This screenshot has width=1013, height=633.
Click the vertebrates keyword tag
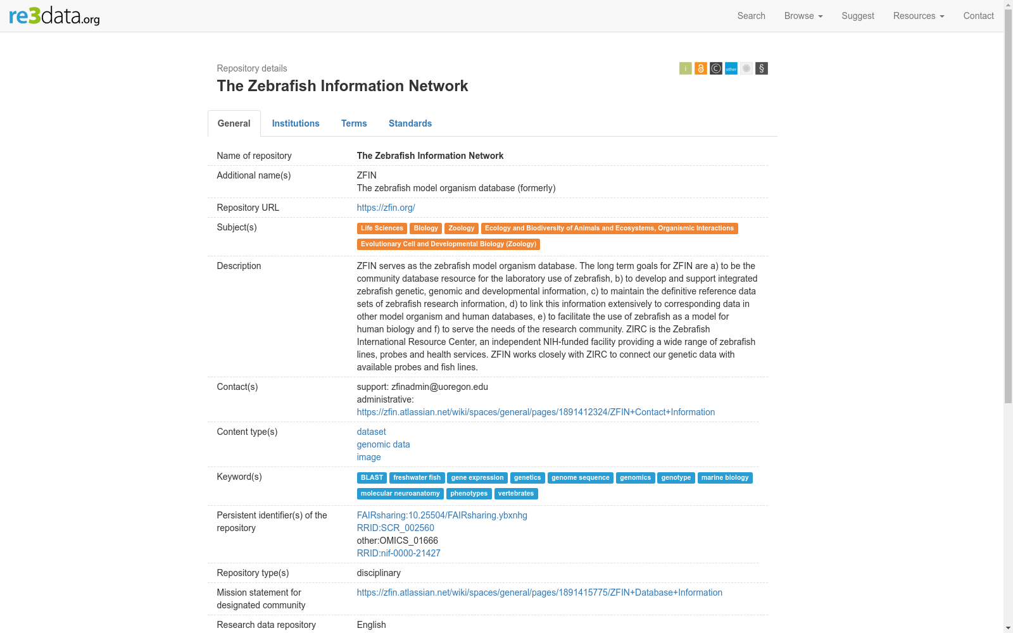[x=516, y=494]
